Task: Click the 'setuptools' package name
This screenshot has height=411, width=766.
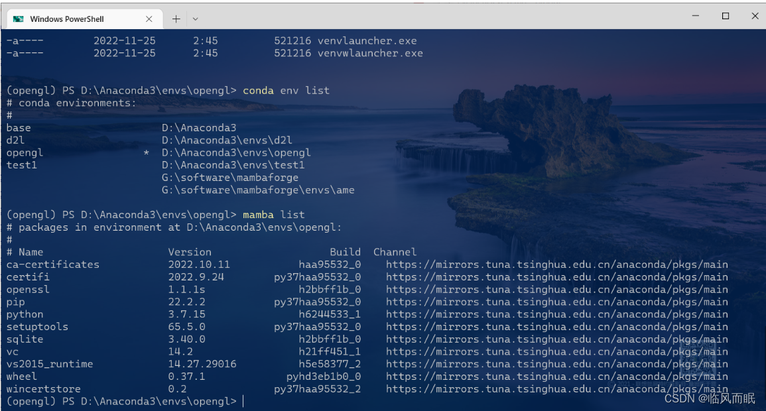Action: pos(37,327)
